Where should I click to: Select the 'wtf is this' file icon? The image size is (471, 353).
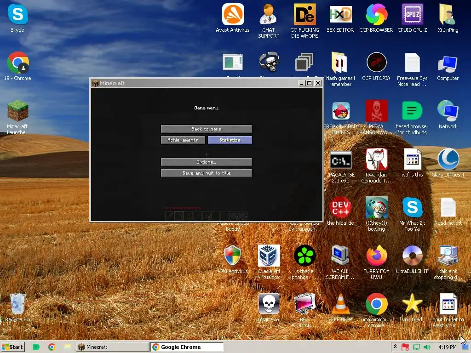[x=412, y=163]
